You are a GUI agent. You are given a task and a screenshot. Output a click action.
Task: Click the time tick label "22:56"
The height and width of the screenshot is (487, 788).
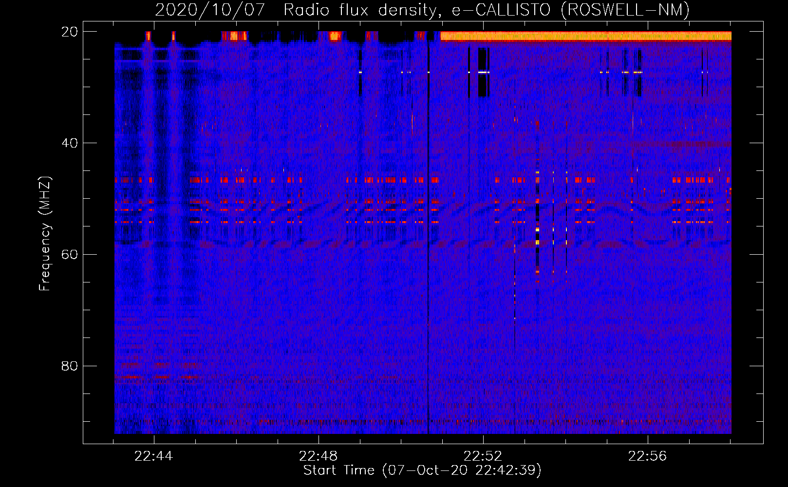647,456
